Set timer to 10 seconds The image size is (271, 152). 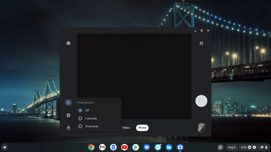(80, 126)
